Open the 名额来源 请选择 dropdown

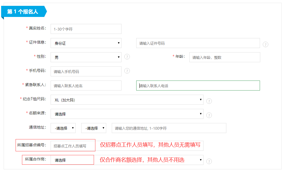coord(127,114)
